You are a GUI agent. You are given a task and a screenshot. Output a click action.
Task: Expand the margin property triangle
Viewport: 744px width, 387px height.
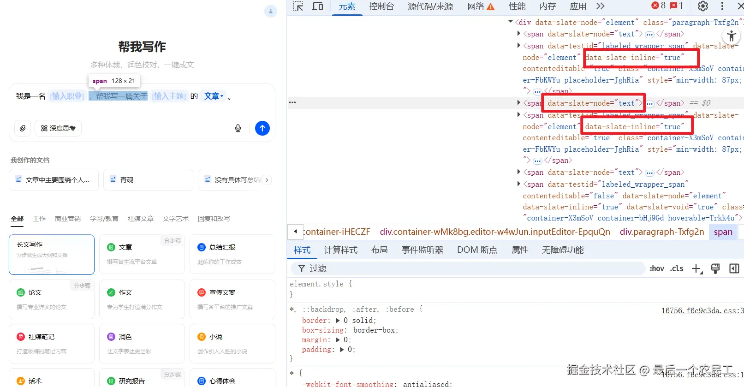(x=338, y=340)
